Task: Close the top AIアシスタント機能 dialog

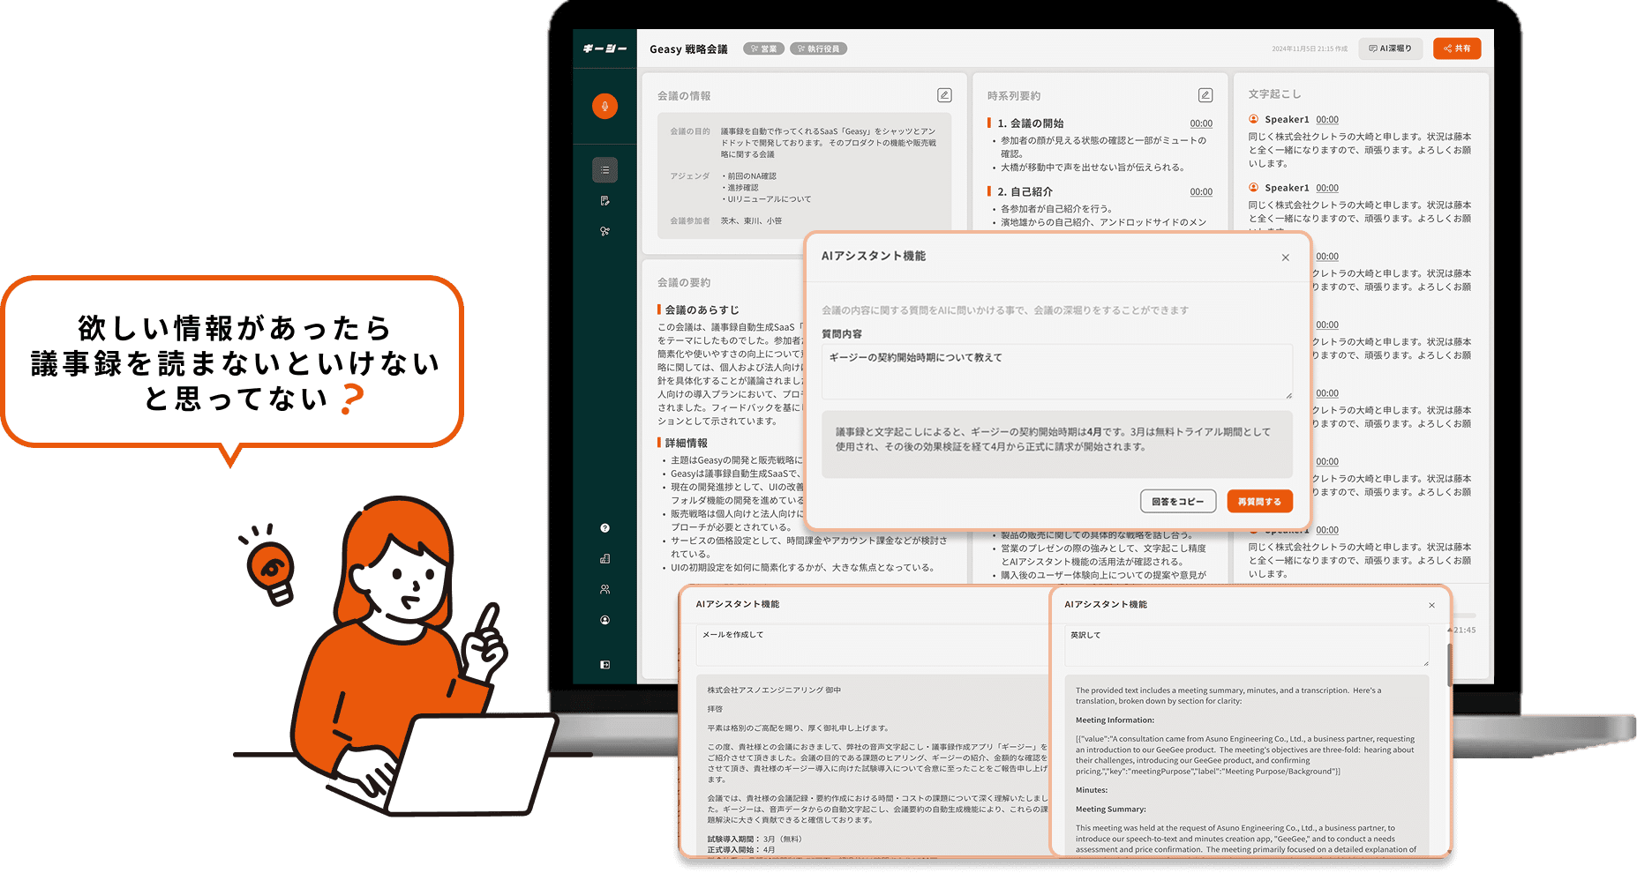Action: click(x=1285, y=257)
